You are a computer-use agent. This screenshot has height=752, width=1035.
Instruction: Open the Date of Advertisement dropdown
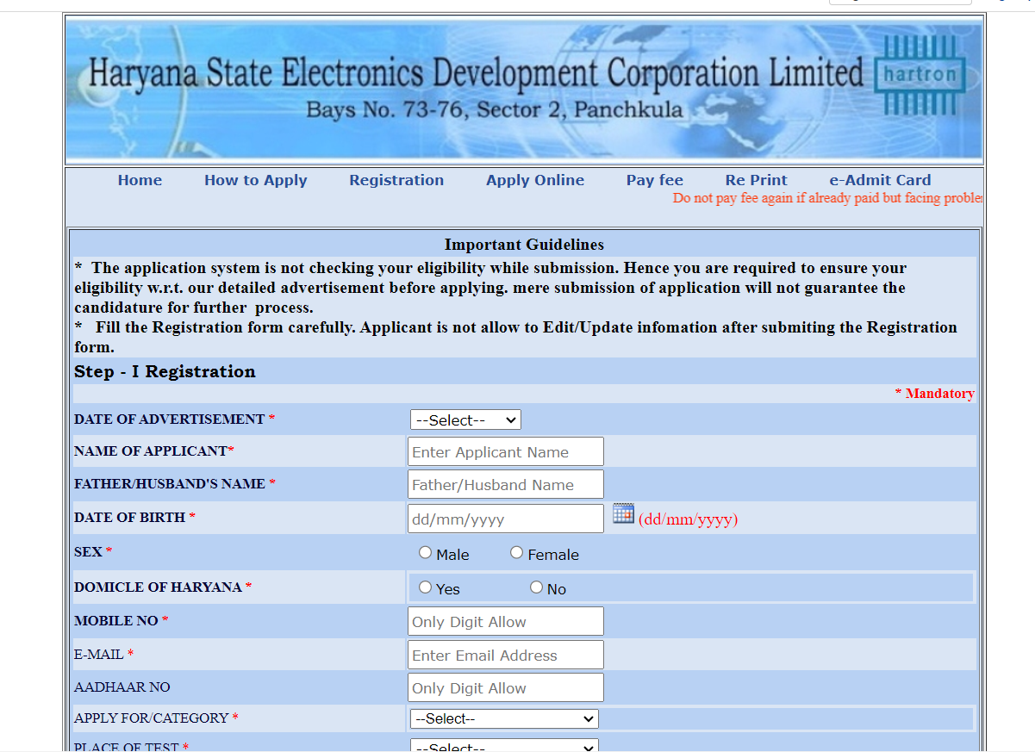coord(465,420)
